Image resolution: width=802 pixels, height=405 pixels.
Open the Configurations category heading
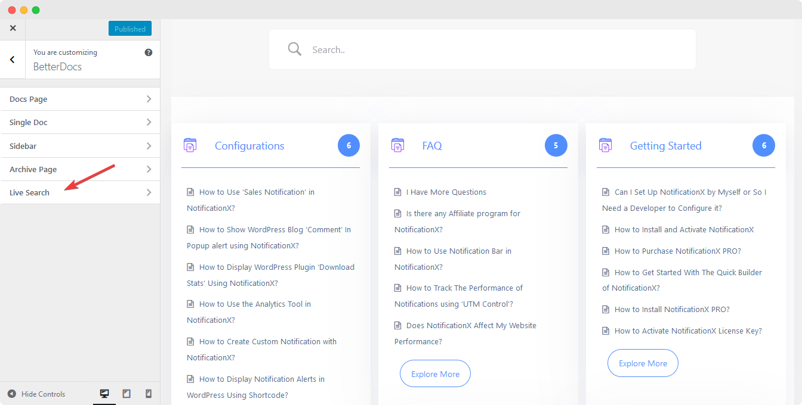click(x=249, y=146)
